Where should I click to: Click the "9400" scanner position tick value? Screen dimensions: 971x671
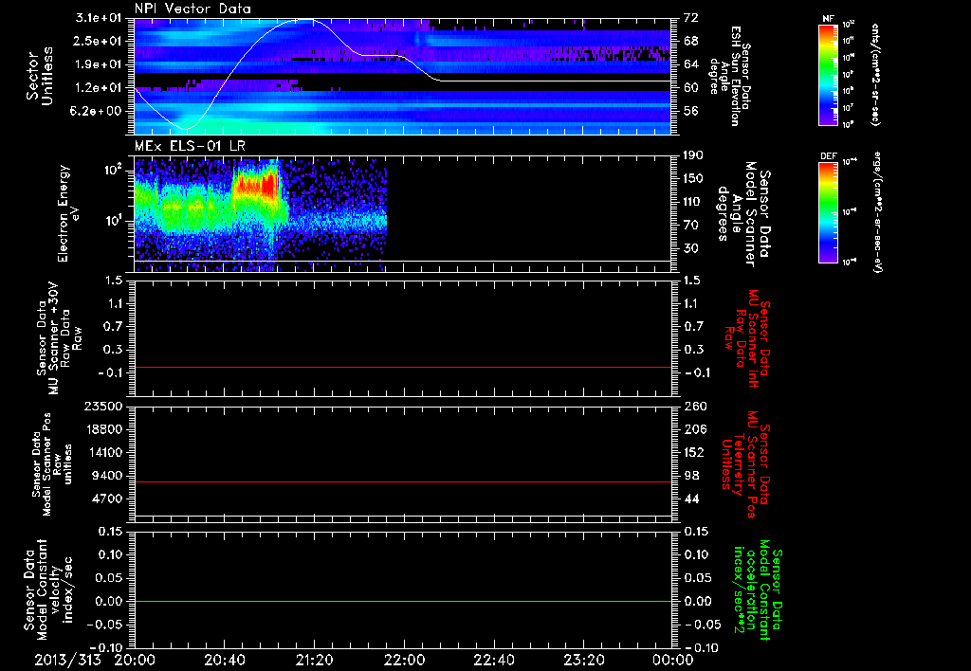point(107,476)
